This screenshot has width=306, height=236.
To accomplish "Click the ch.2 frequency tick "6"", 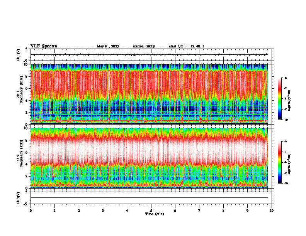I will (27, 152).
